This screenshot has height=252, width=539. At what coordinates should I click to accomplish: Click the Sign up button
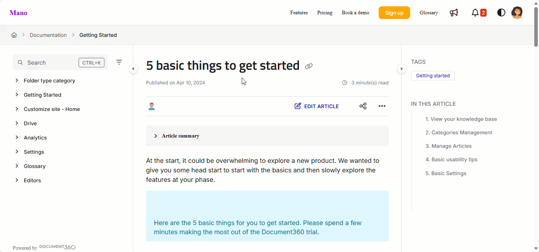(x=394, y=13)
